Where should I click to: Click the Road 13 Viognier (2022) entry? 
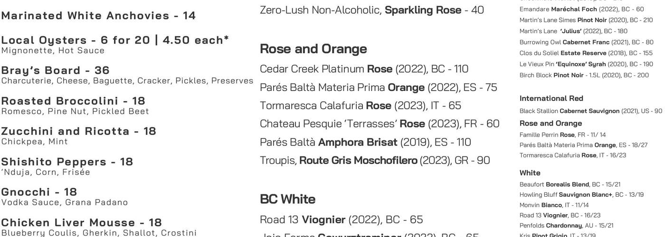[341, 220]
